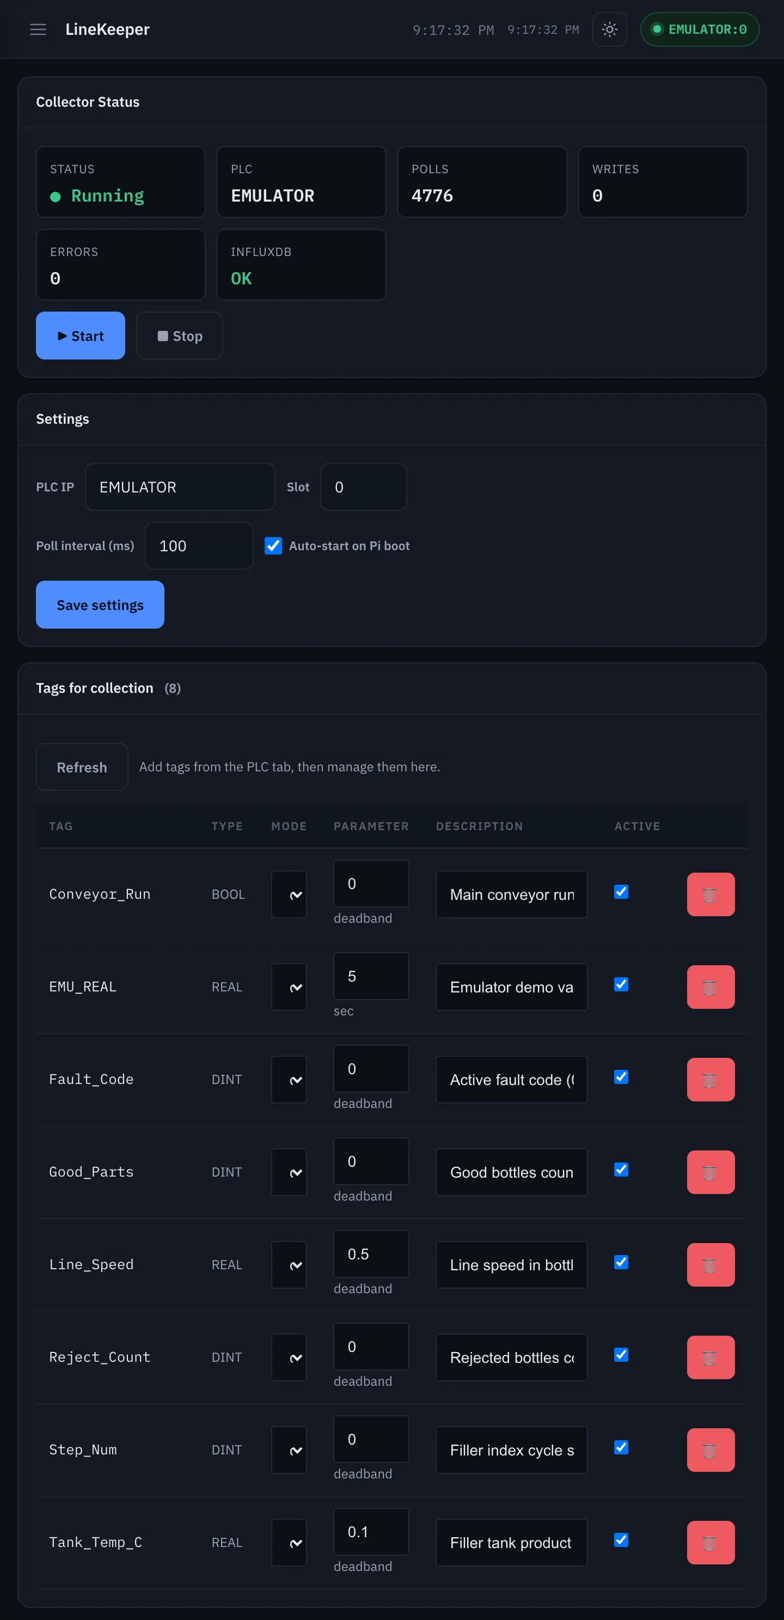
Task: Click the WRITES status card
Action: click(663, 182)
